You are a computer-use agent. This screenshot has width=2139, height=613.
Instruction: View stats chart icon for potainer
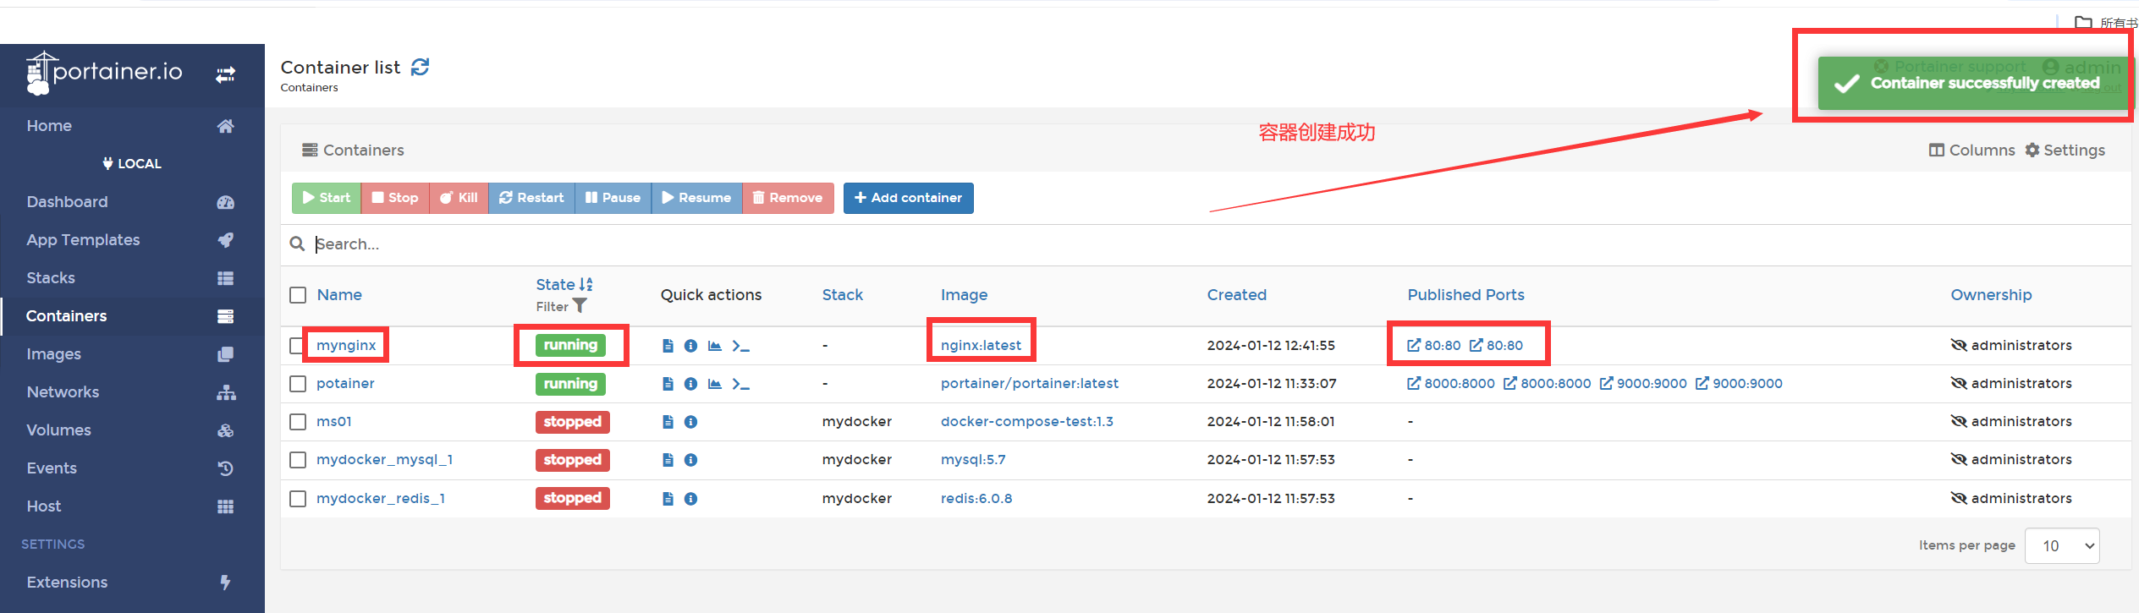coord(715,384)
